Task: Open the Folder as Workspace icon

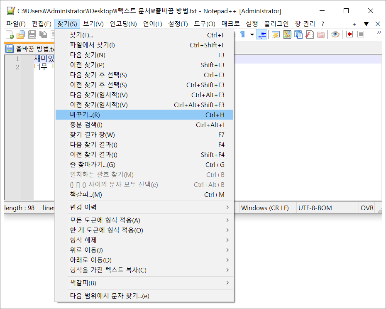Action: tap(321, 34)
